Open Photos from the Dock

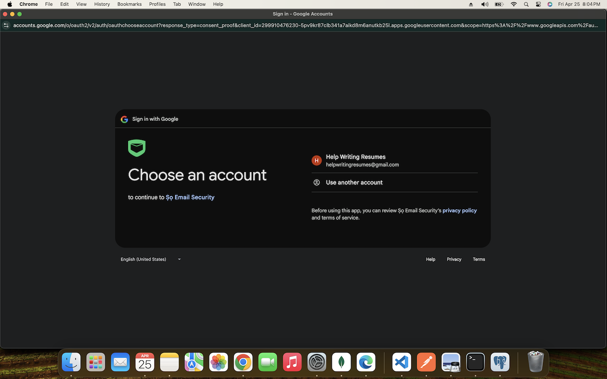click(219, 362)
